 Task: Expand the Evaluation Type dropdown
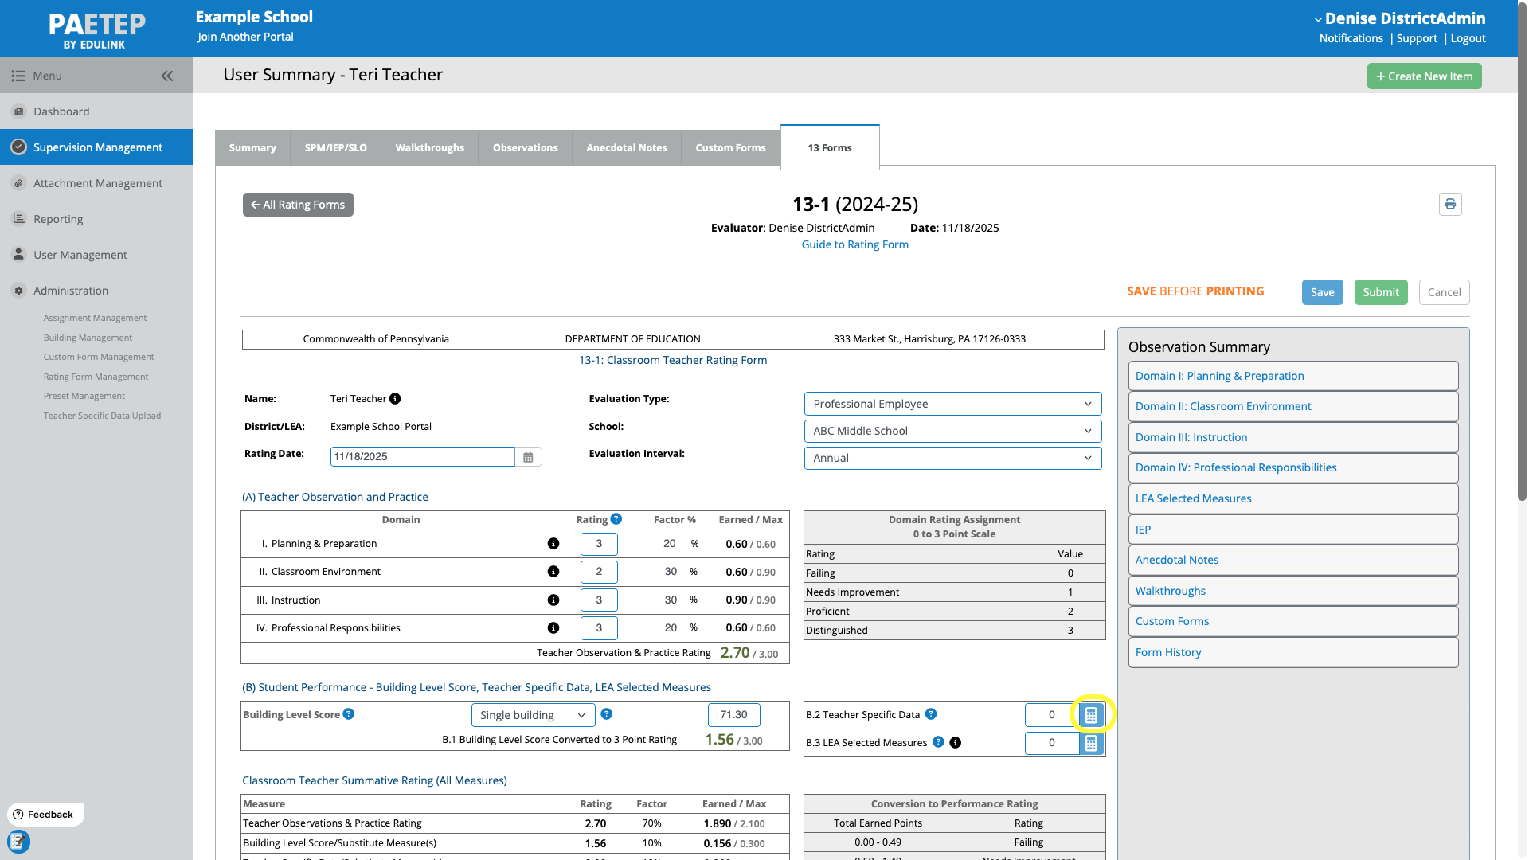[x=952, y=404]
